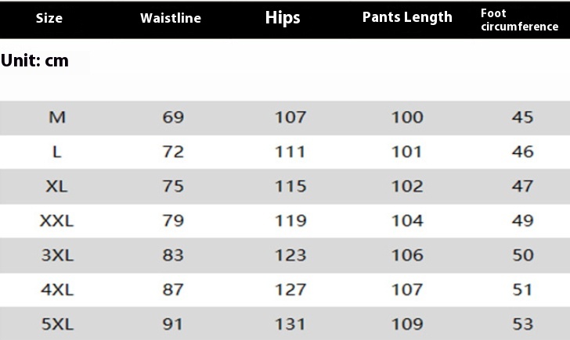Click waistline value 69
The height and width of the screenshot is (340, 570).
click(173, 118)
